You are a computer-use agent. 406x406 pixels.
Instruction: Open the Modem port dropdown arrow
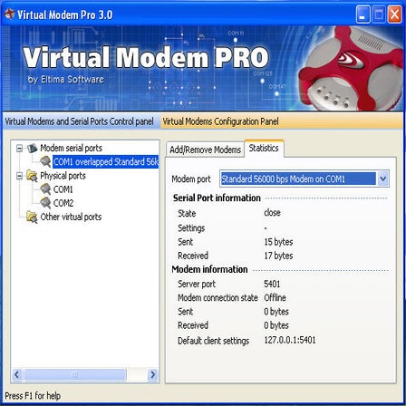(x=382, y=179)
